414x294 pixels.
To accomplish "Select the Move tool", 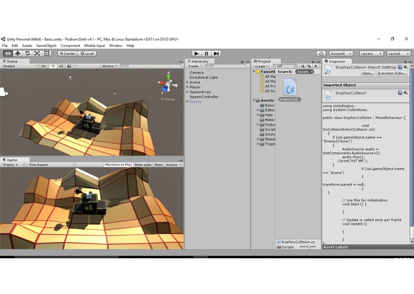I will pos(18,54).
